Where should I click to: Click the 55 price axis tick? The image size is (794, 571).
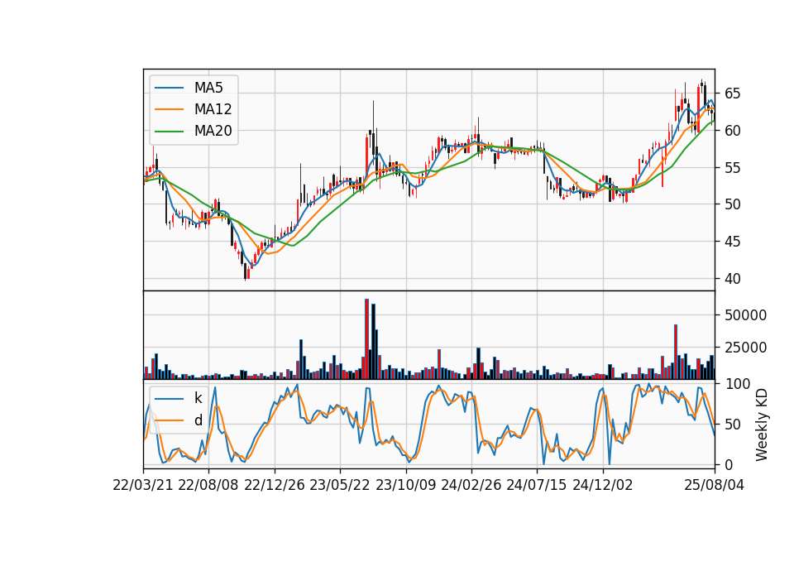point(732,168)
